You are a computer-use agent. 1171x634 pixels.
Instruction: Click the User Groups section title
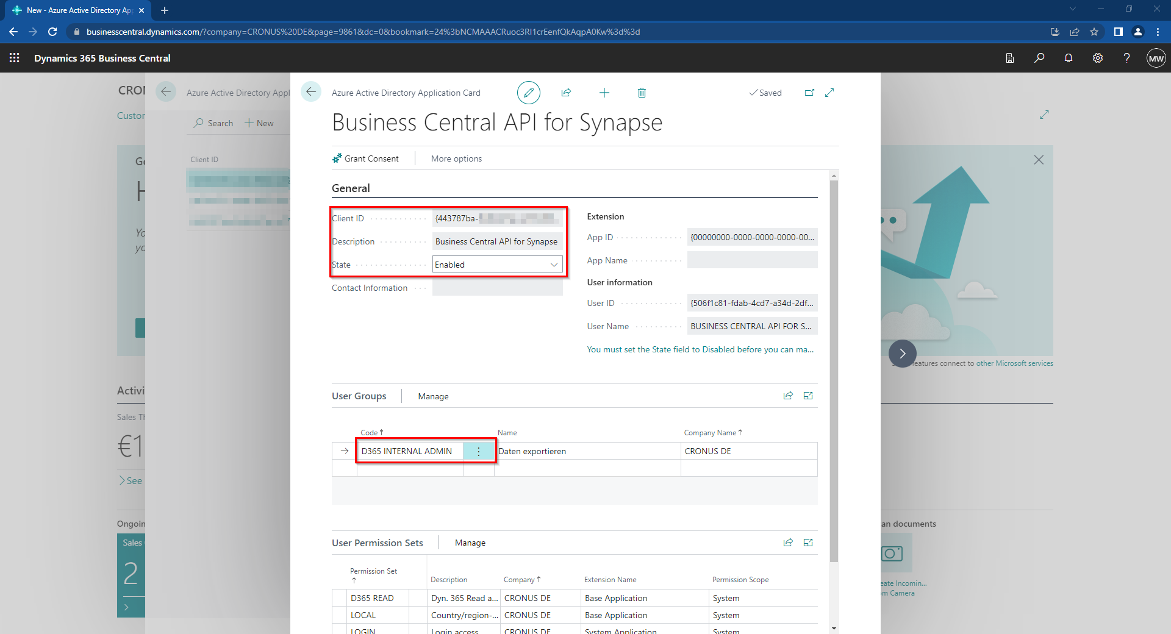click(x=359, y=396)
